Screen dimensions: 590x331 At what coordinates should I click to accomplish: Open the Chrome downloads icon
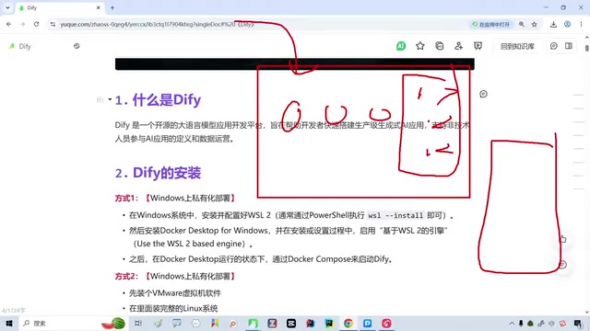(x=553, y=24)
